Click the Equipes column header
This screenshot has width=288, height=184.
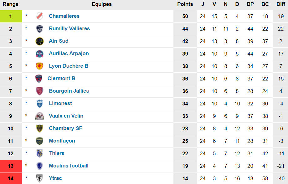click(101, 4)
